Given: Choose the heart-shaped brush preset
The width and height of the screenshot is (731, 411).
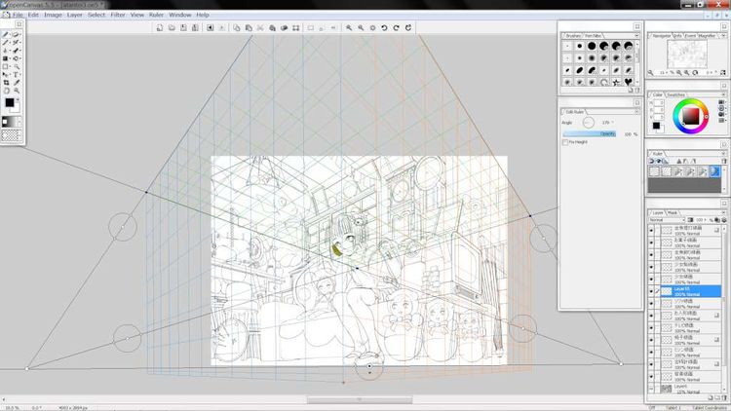Looking at the screenshot, I should pos(628,82).
